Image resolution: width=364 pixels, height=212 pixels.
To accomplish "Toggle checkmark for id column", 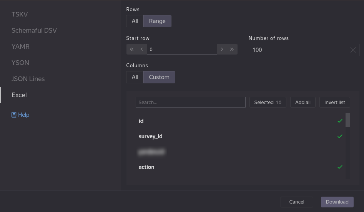I will 340,121.
